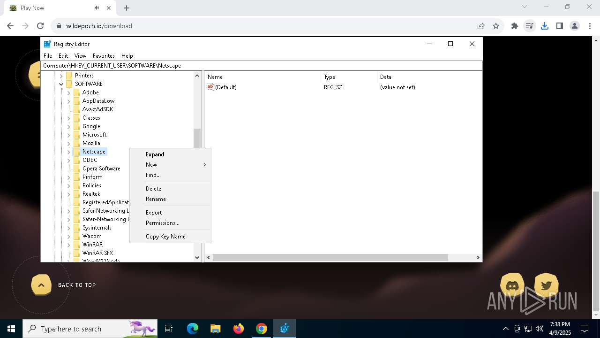
Task: Collapse the SOFTWARE key
Action: click(61, 84)
